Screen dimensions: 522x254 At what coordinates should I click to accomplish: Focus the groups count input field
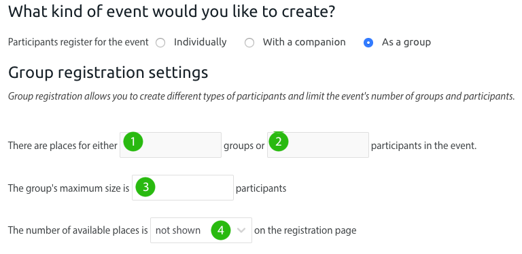[x=171, y=145]
